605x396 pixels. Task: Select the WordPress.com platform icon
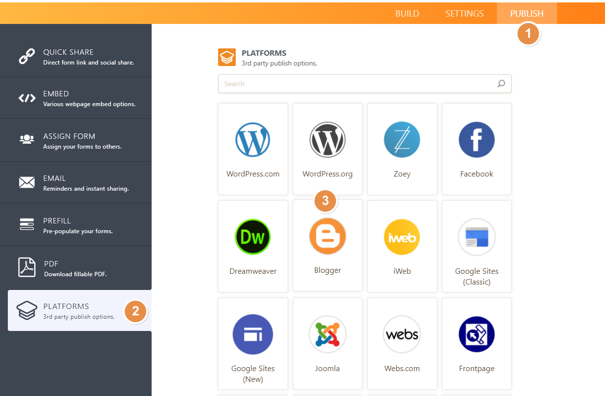point(253,140)
